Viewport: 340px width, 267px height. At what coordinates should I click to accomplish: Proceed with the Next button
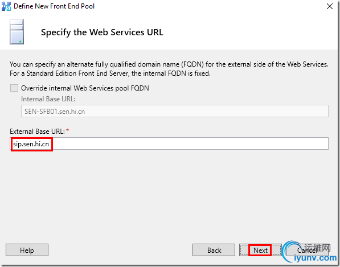[x=260, y=250]
